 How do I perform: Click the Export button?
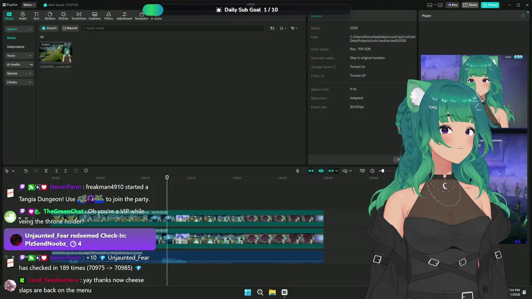click(x=490, y=5)
